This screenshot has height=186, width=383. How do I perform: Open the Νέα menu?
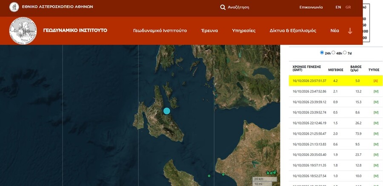tap(334, 31)
